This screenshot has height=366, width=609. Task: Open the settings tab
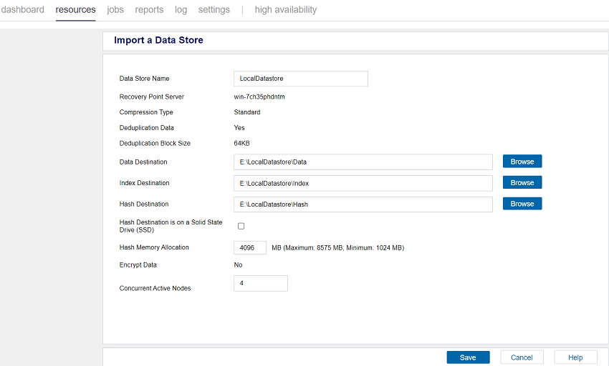(x=214, y=10)
